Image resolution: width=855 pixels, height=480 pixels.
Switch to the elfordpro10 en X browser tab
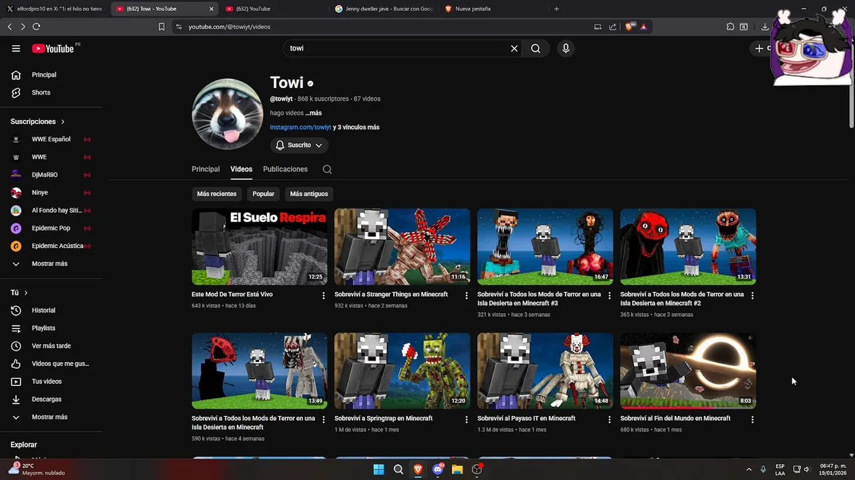point(55,9)
